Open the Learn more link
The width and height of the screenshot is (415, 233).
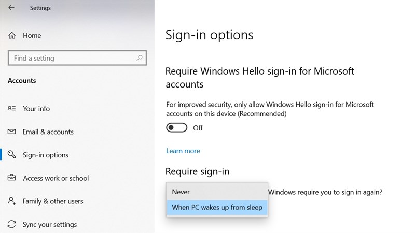183,151
